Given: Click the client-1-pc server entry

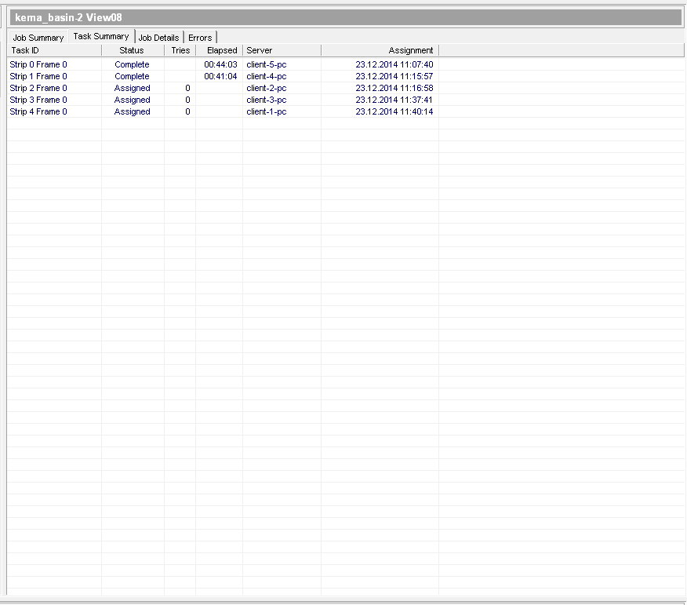Looking at the screenshot, I should pyautogui.click(x=267, y=111).
